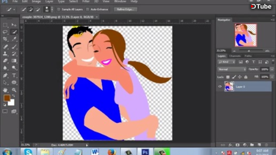Select the Rectangular Marquee tool
Screen dimensions: 276x155
(5, 25)
